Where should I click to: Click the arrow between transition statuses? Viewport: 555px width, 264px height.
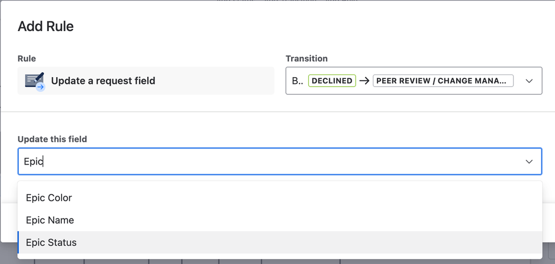364,81
